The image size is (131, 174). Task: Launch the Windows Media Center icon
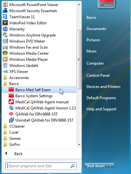tap(5, 53)
